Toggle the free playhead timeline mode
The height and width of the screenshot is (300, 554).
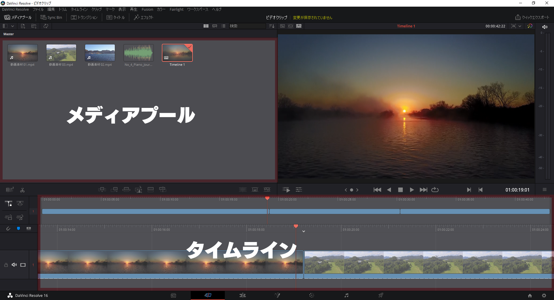20,204
